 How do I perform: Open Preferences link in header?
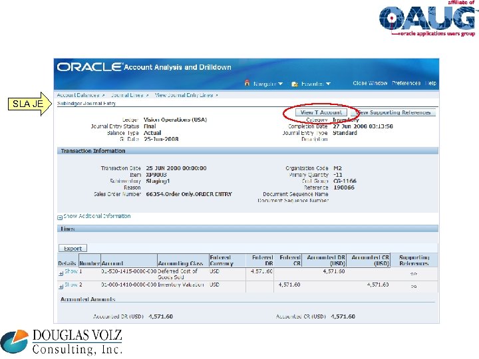406,83
